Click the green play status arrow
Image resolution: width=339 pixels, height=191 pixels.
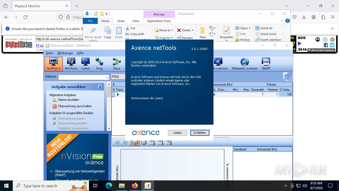(x=118, y=94)
